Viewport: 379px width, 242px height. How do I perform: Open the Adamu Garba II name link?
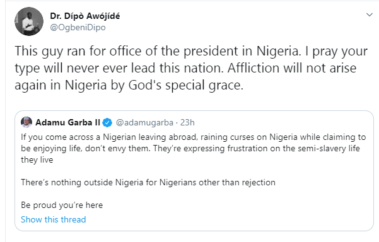pyautogui.click(x=67, y=122)
